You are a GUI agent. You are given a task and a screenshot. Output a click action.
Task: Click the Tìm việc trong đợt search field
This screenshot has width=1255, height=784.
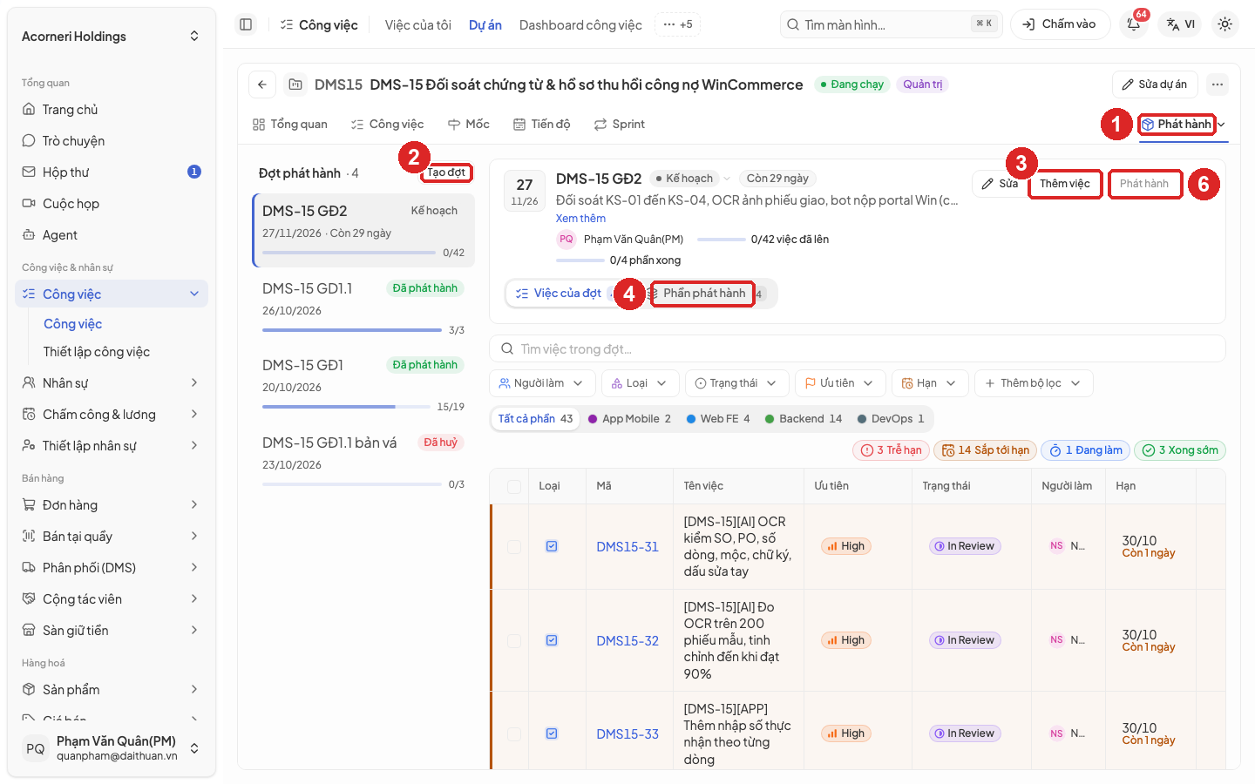point(858,349)
